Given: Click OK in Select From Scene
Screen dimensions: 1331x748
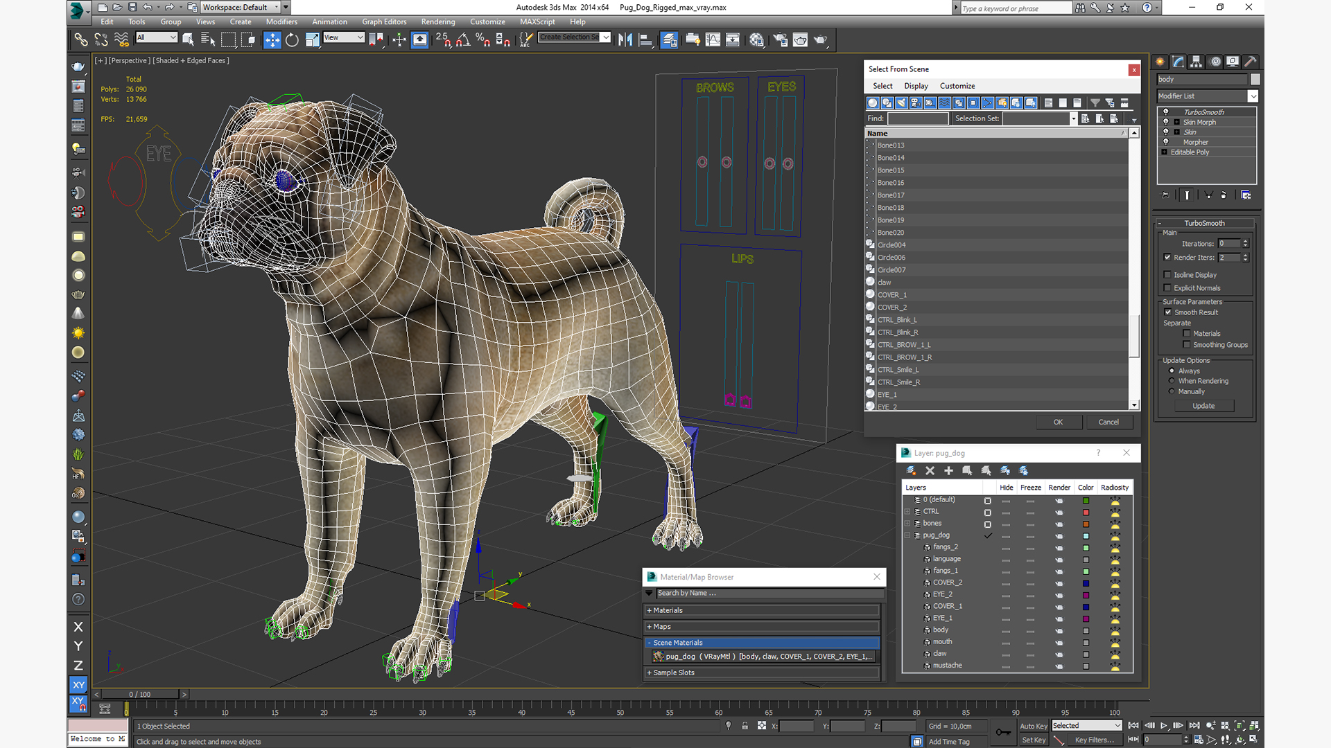Looking at the screenshot, I should [x=1058, y=422].
